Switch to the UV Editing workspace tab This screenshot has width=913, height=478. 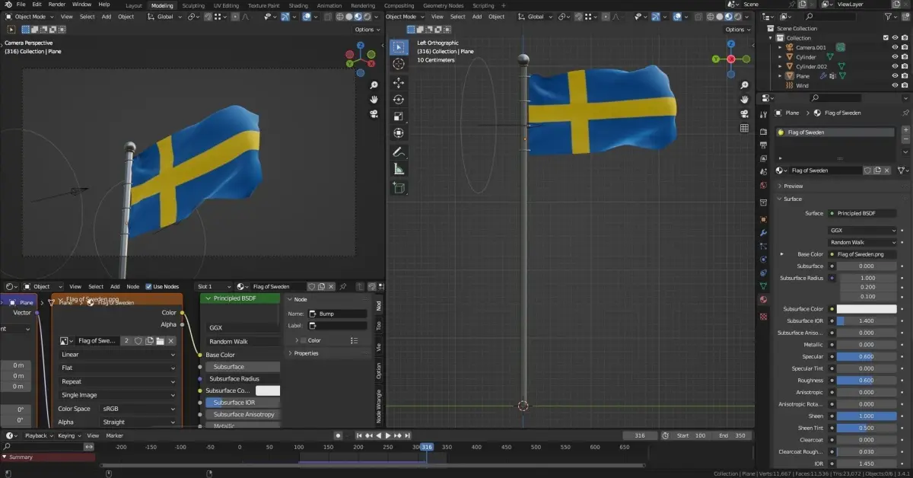226,5
